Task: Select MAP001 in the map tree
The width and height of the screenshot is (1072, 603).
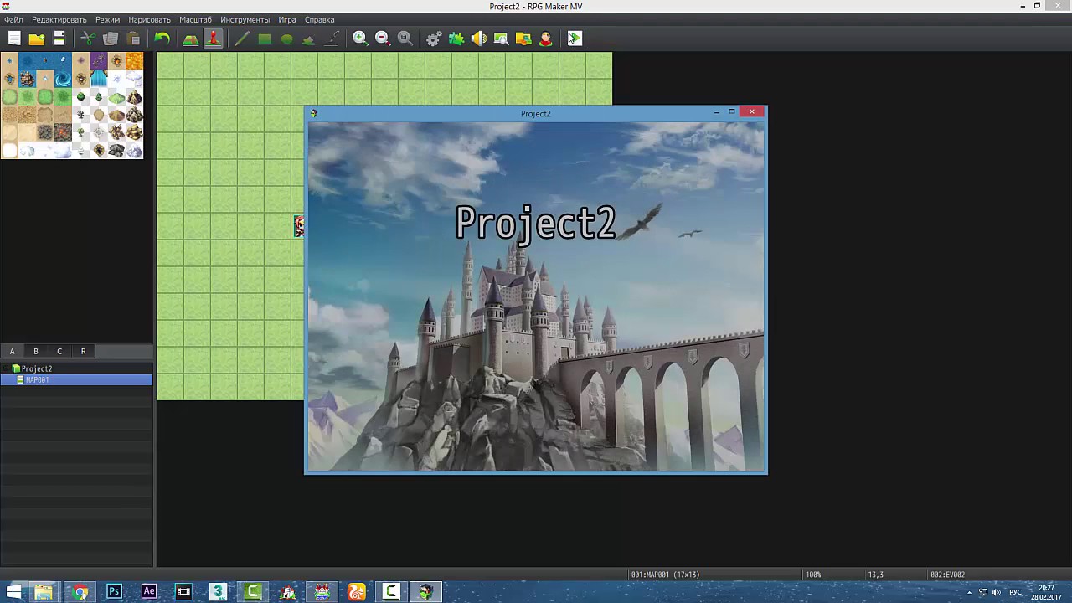Action: click(37, 380)
